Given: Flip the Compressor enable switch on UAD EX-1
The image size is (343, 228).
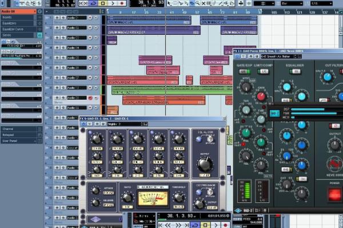Looking at the screenshot, I should tap(210, 192).
